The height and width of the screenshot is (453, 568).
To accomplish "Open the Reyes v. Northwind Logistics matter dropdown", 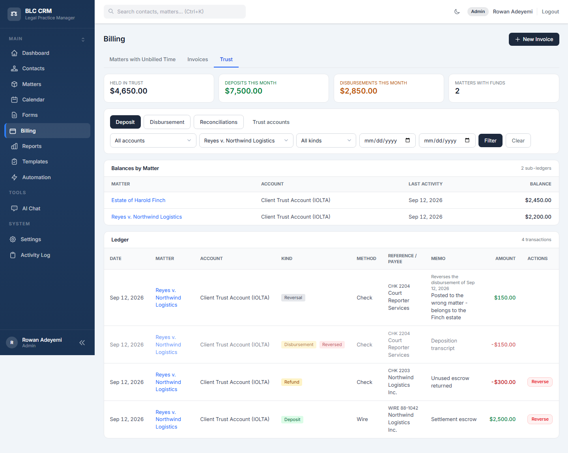I will pos(246,140).
